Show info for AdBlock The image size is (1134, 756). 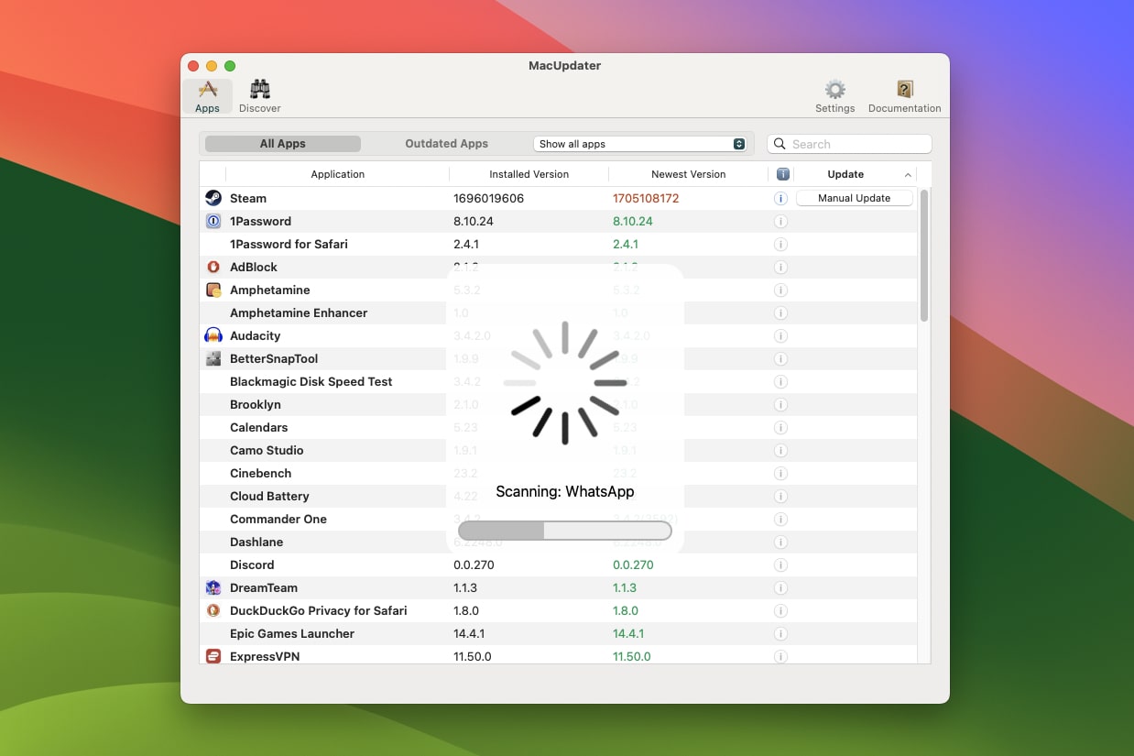click(x=781, y=267)
